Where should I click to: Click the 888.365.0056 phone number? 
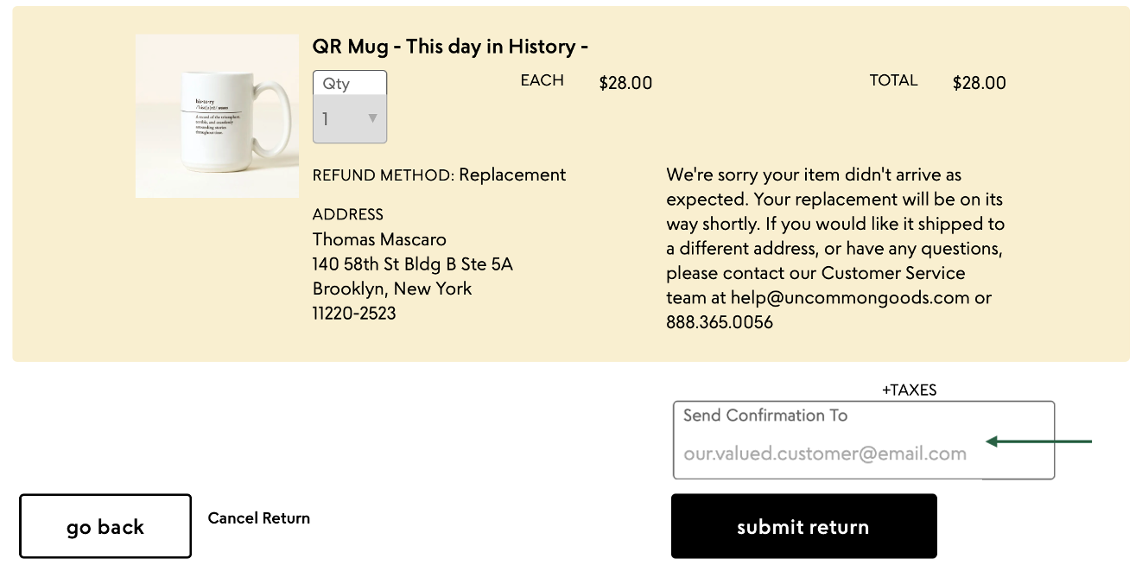pyautogui.click(x=720, y=322)
